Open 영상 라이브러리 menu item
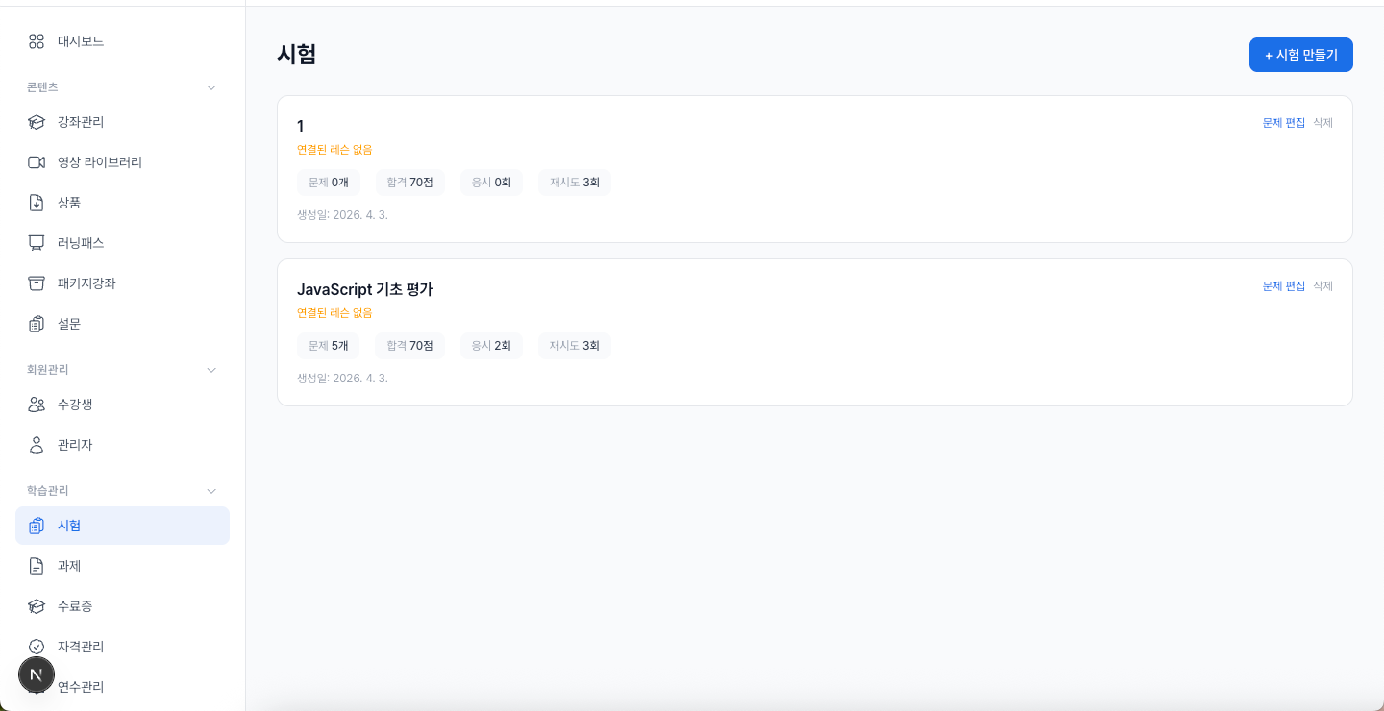 click(122, 162)
